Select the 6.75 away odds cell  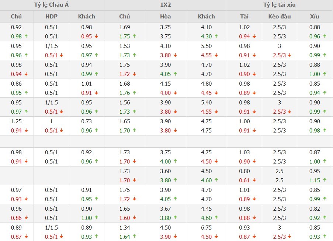(206, 228)
